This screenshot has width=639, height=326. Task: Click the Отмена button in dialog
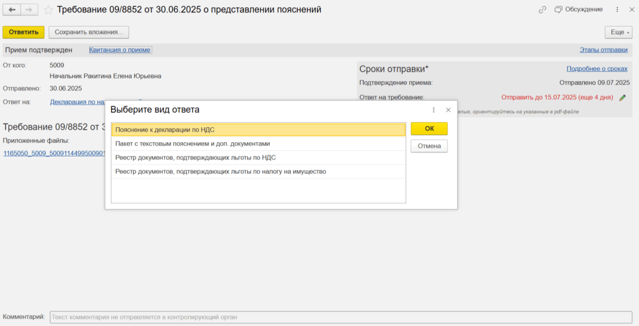[429, 146]
